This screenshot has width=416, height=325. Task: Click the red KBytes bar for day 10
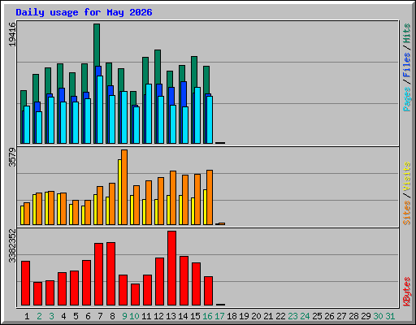(135, 295)
